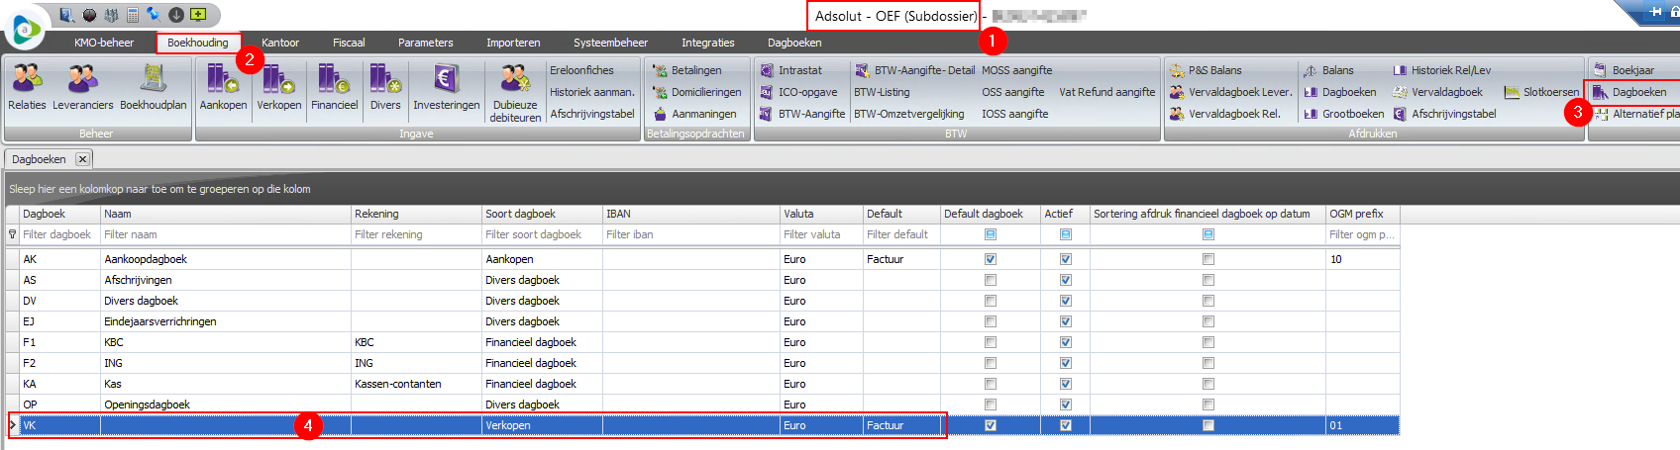Image resolution: width=1680 pixels, height=450 pixels.
Task: Open Domiciliëringen in Betalingsopdrachten
Action: pyautogui.click(x=696, y=92)
